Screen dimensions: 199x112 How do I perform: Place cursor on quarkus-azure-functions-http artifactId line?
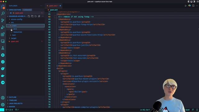point(88,35)
